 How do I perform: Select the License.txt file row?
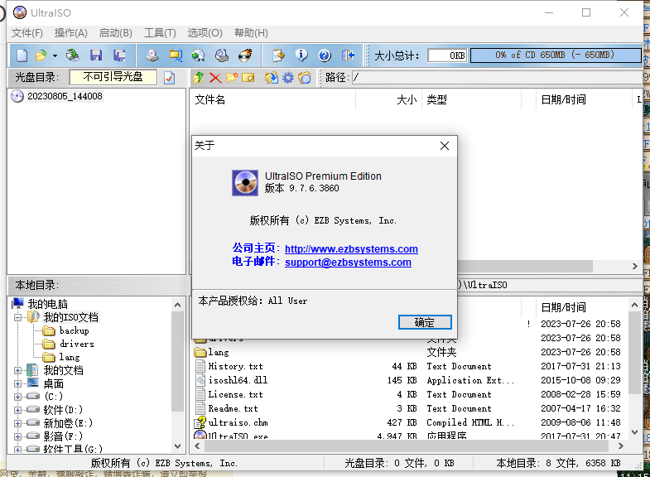click(407, 394)
